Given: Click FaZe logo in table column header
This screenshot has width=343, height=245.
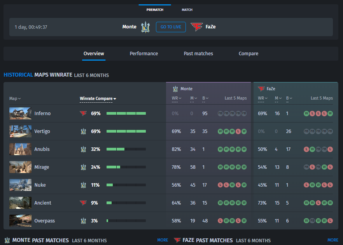Looking at the screenshot, I should click(261, 89).
